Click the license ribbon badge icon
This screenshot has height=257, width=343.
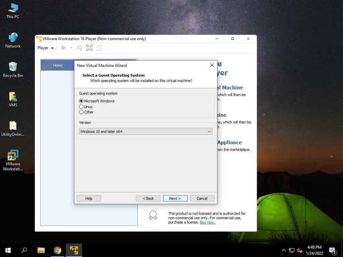pyautogui.click(x=153, y=215)
